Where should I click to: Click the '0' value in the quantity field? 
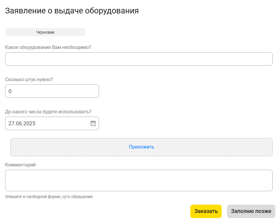[x=10, y=91]
